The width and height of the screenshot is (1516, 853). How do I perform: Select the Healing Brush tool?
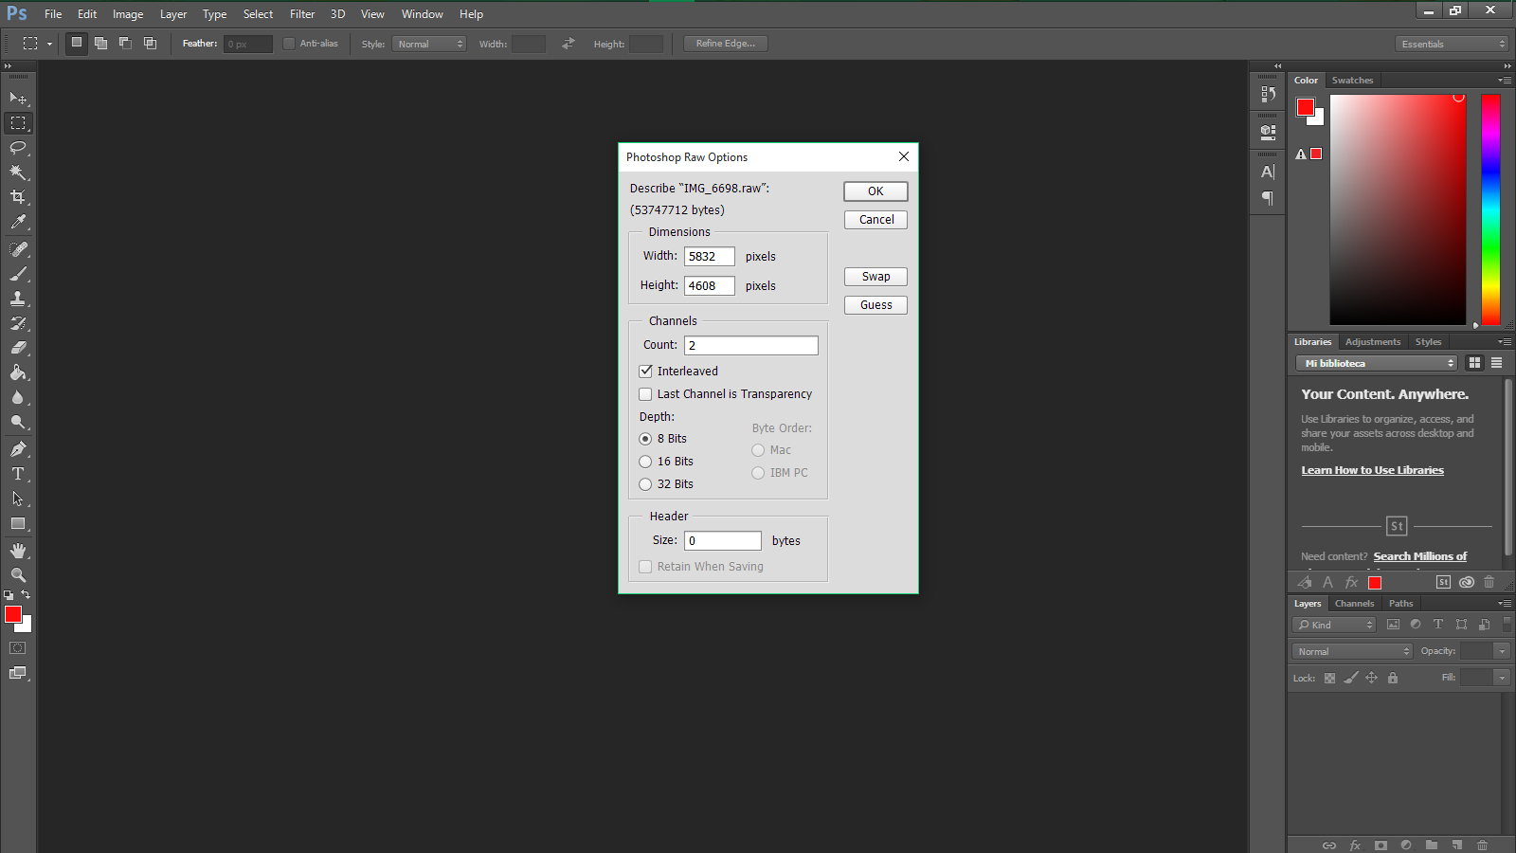coord(18,249)
